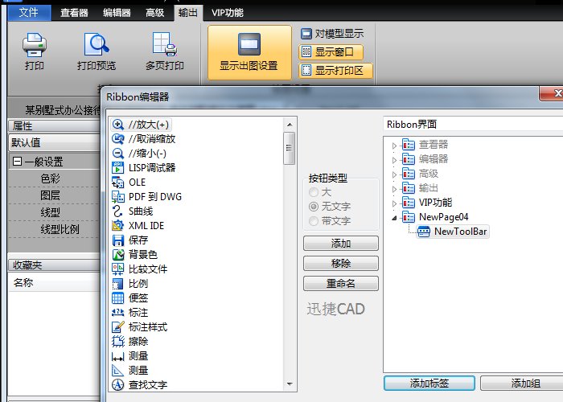Toggle 显示打印区 button
Screen dimensions: 563x402
(x=335, y=71)
